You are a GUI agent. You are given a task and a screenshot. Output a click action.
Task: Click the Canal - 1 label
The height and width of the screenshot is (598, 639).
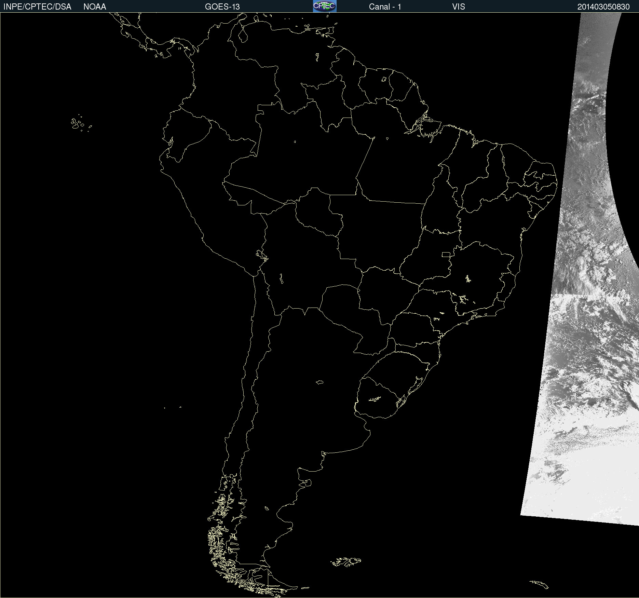click(385, 7)
